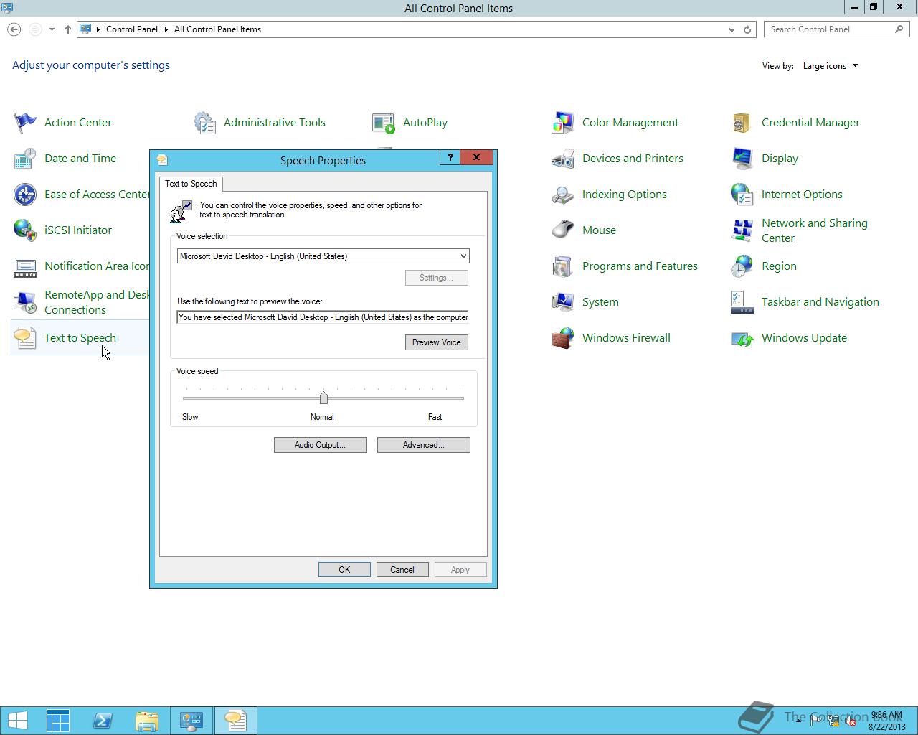Show hidden system tray icons
This screenshot has height=735, width=918.
[798, 720]
